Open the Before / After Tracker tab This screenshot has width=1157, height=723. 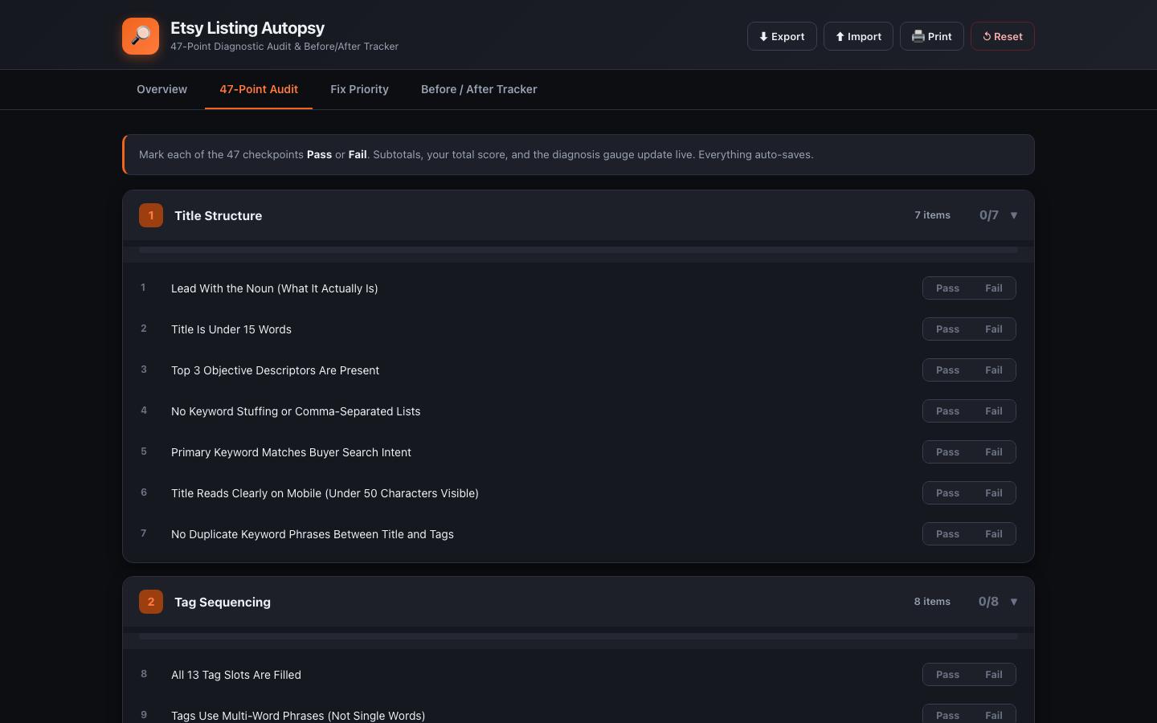479,89
